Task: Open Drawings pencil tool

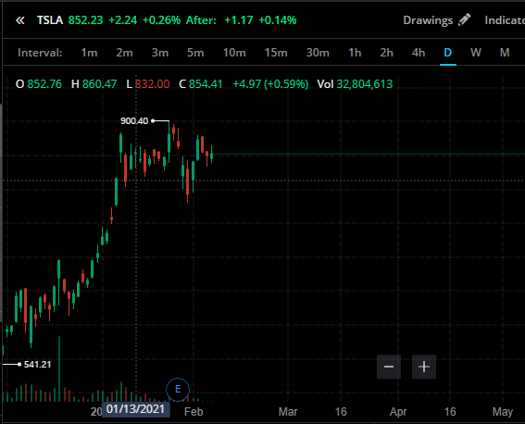Action: point(437,20)
